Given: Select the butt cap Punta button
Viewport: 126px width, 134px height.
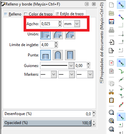Looking at the screenshot, I should [46, 55].
